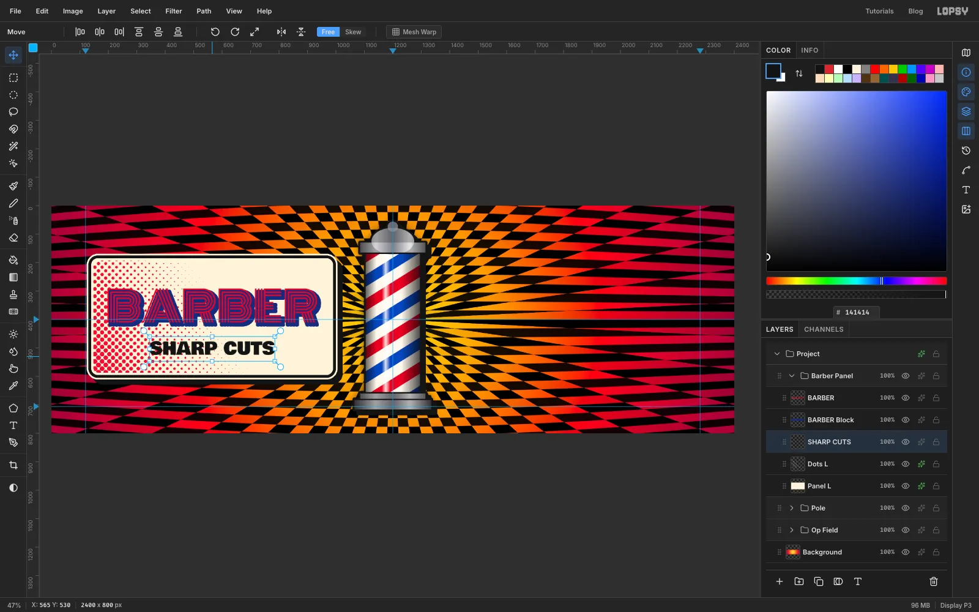Expand the Op Field folder
This screenshot has height=612, width=979.
click(792, 530)
